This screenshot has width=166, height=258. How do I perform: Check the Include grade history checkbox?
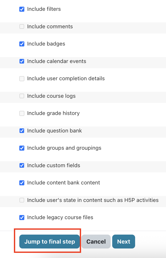click(x=22, y=113)
